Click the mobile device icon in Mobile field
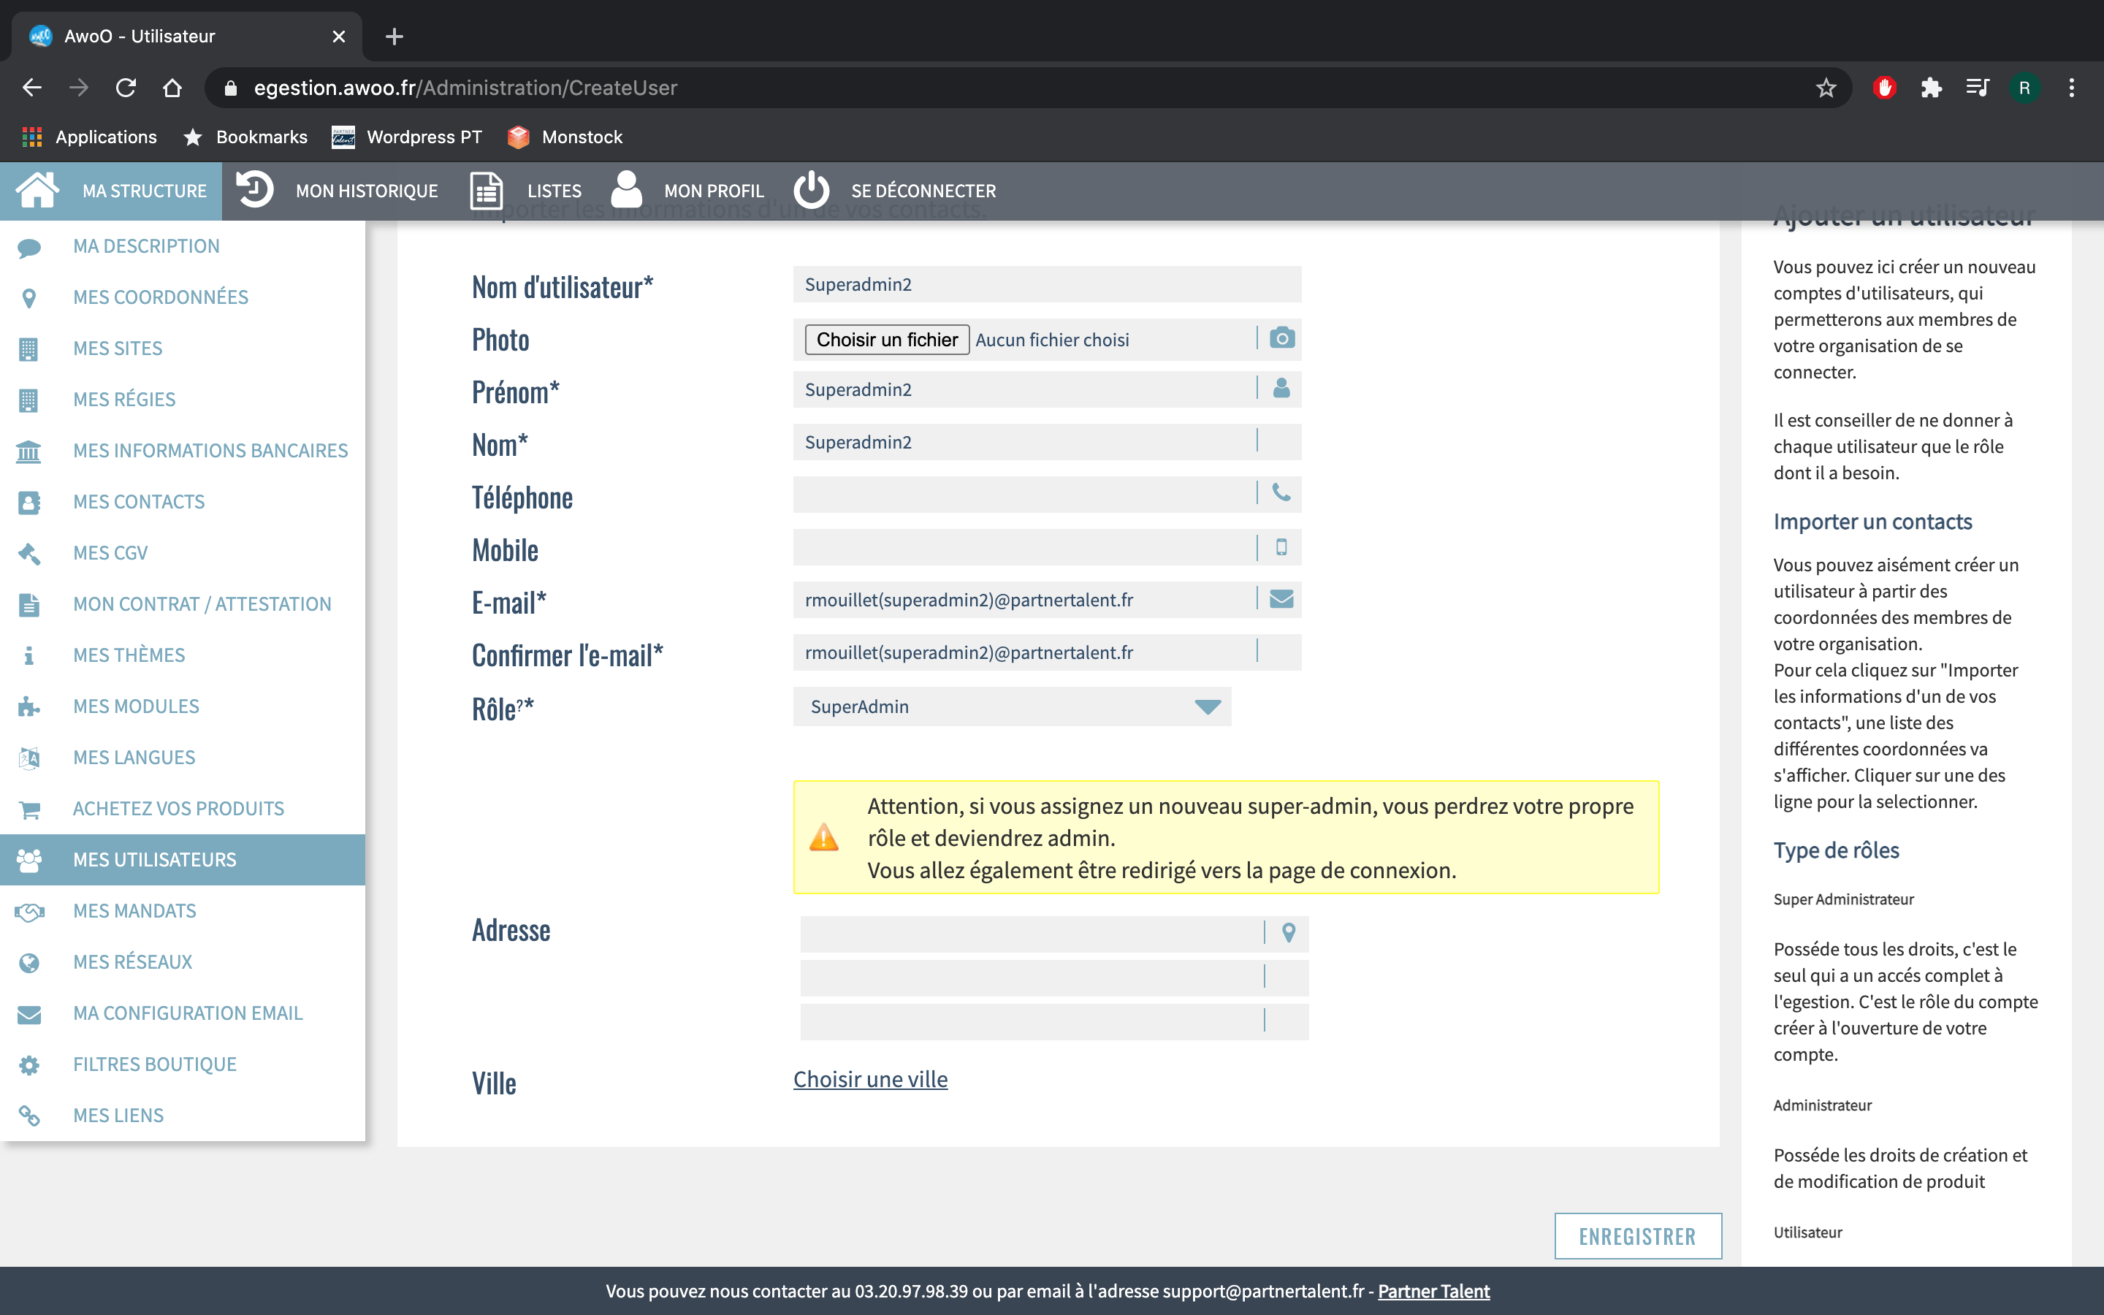This screenshot has width=2104, height=1315. coord(1281,547)
